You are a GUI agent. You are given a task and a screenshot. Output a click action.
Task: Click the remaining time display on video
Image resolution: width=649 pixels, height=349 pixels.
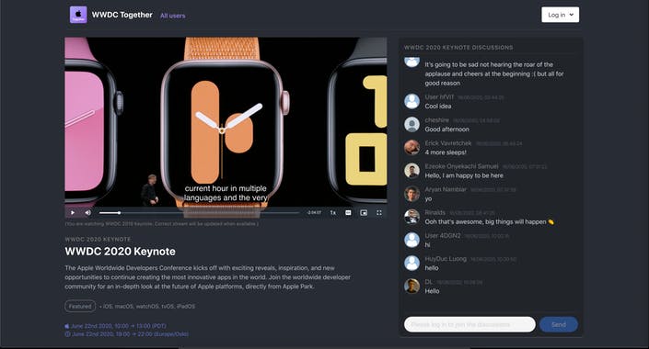[314, 213]
